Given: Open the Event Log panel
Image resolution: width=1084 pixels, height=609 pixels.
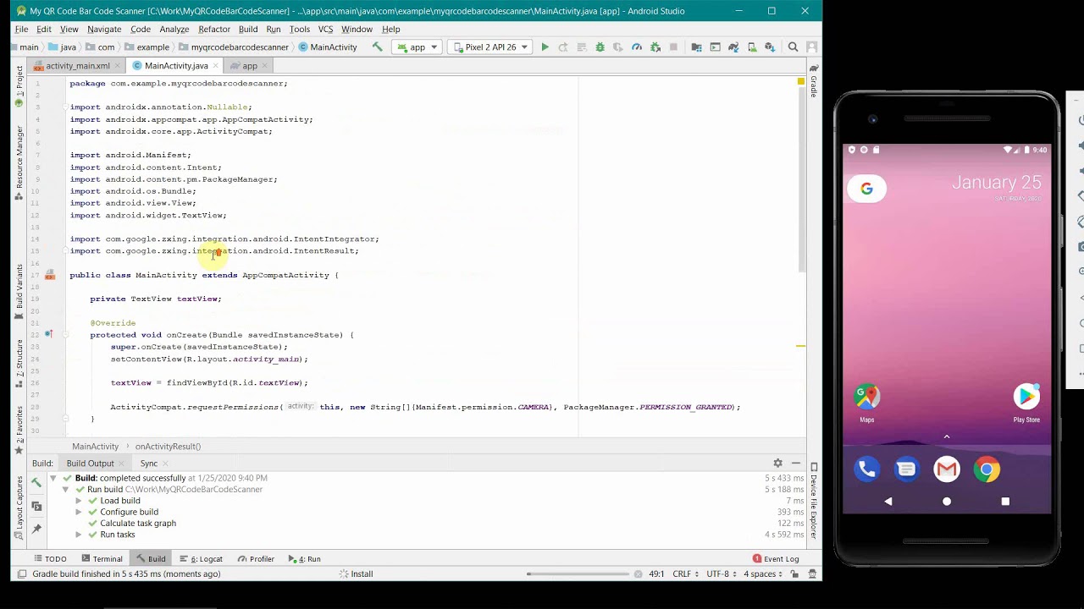Looking at the screenshot, I should (x=776, y=559).
